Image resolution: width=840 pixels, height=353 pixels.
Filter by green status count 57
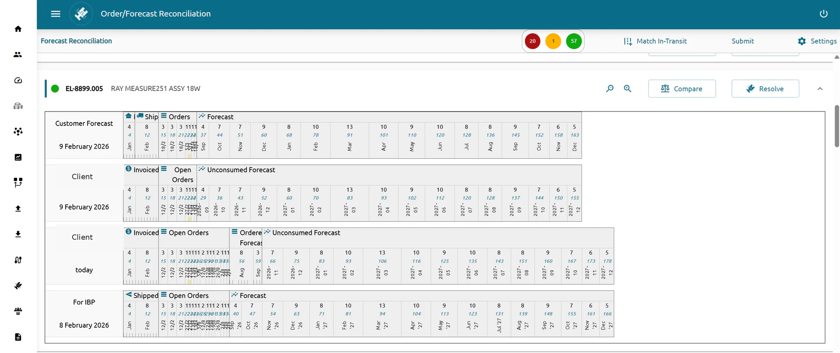point(574,41)
